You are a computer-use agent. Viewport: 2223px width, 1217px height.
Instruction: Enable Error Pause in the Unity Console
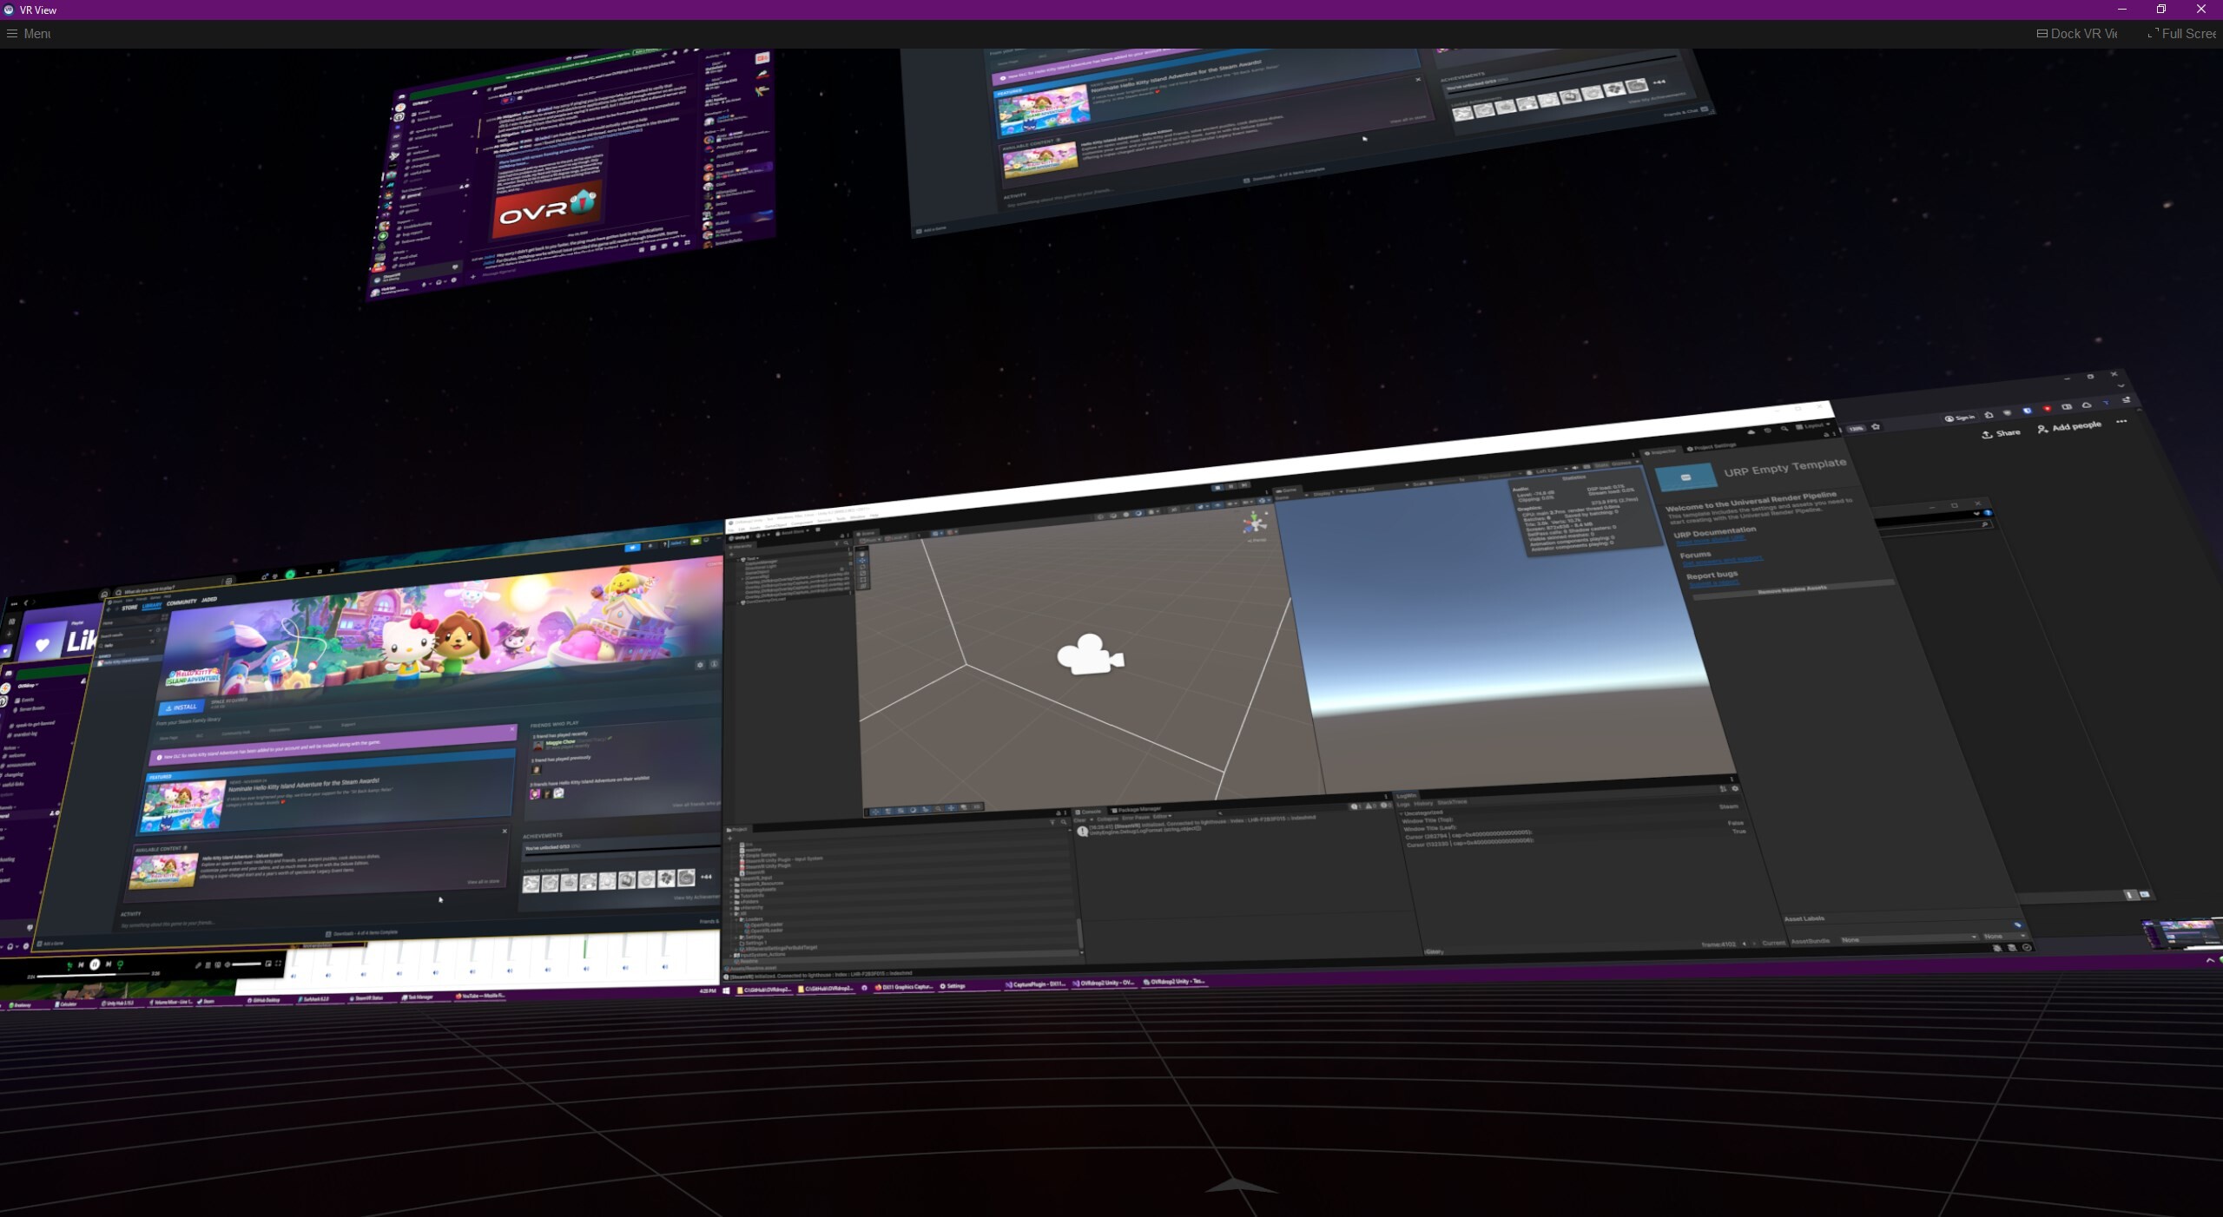click(1134, 819)
